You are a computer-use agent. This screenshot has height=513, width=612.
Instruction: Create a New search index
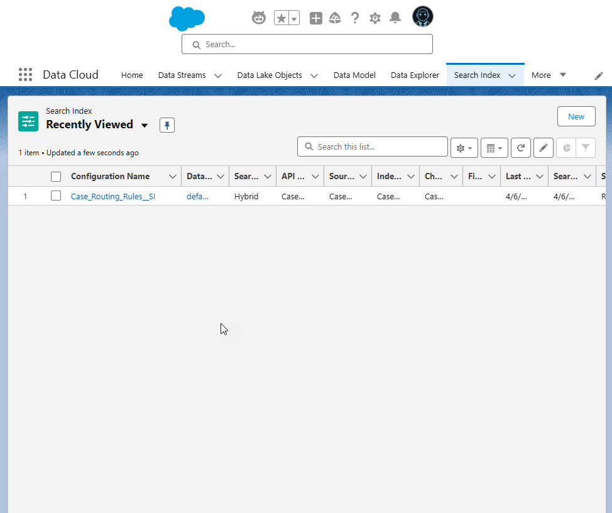pyautogui.click(x=576, y=116)
